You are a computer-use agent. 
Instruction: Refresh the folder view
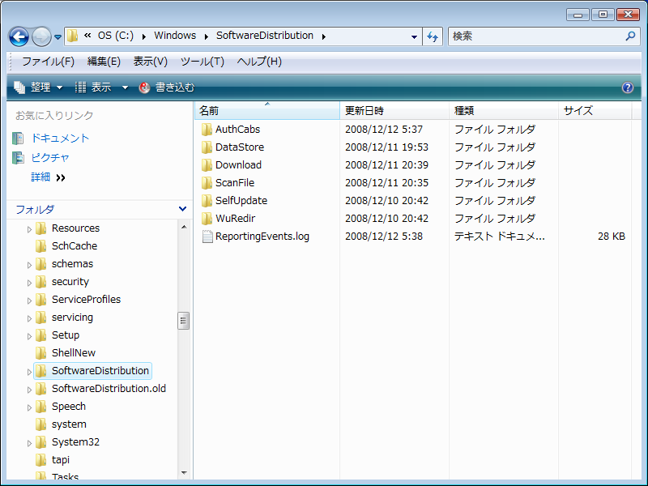tap(433, 36)
